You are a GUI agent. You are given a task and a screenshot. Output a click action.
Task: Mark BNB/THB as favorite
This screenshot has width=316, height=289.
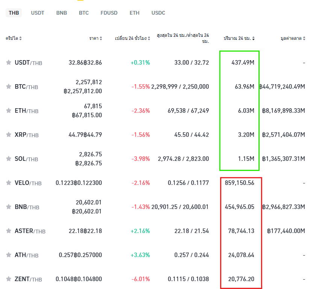click(9, 207)
